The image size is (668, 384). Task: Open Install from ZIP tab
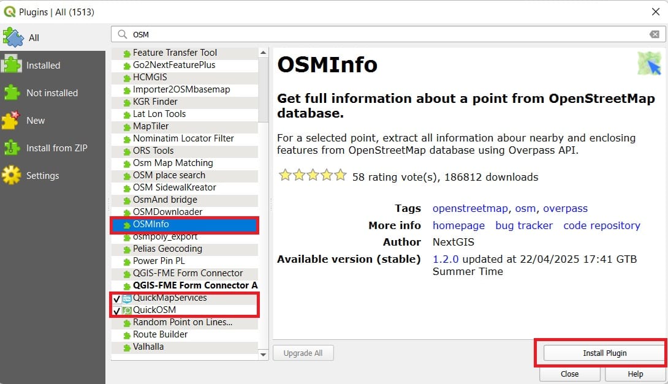[x=53, y=148]
